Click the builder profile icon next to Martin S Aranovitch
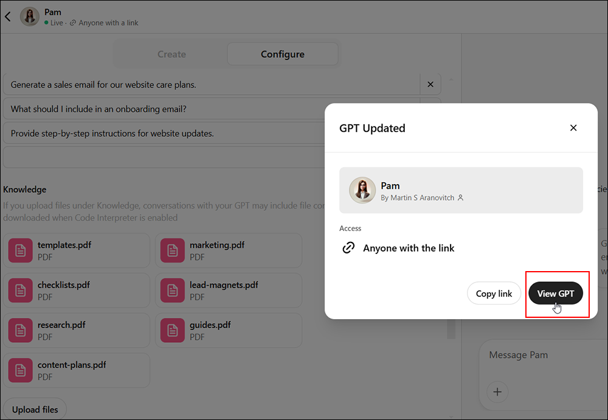The width and height of the screenshot is (608, 420). click(460, 198)
